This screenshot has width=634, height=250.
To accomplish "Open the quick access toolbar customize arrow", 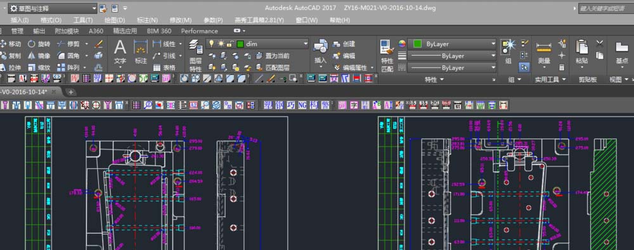I will tap(126, 8).
